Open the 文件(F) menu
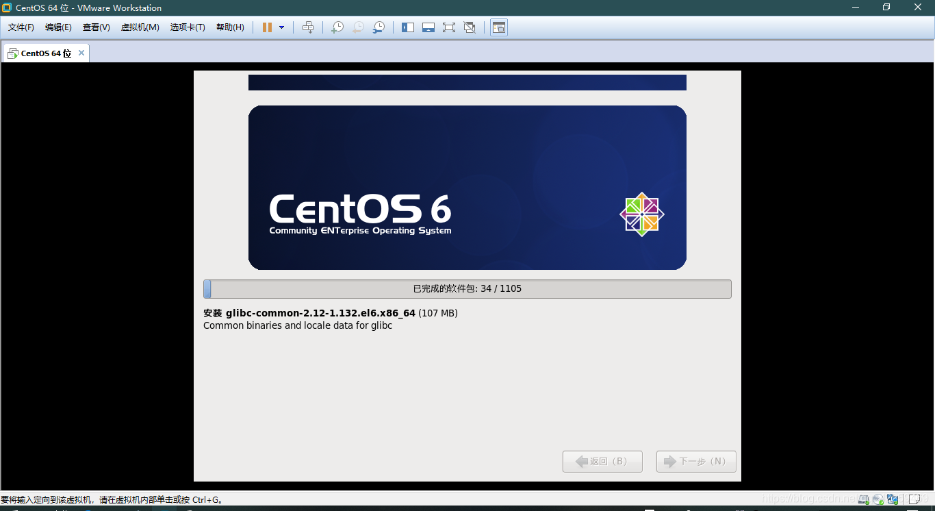The width and height of the screenshot is (935, 511). coord(21,27)
